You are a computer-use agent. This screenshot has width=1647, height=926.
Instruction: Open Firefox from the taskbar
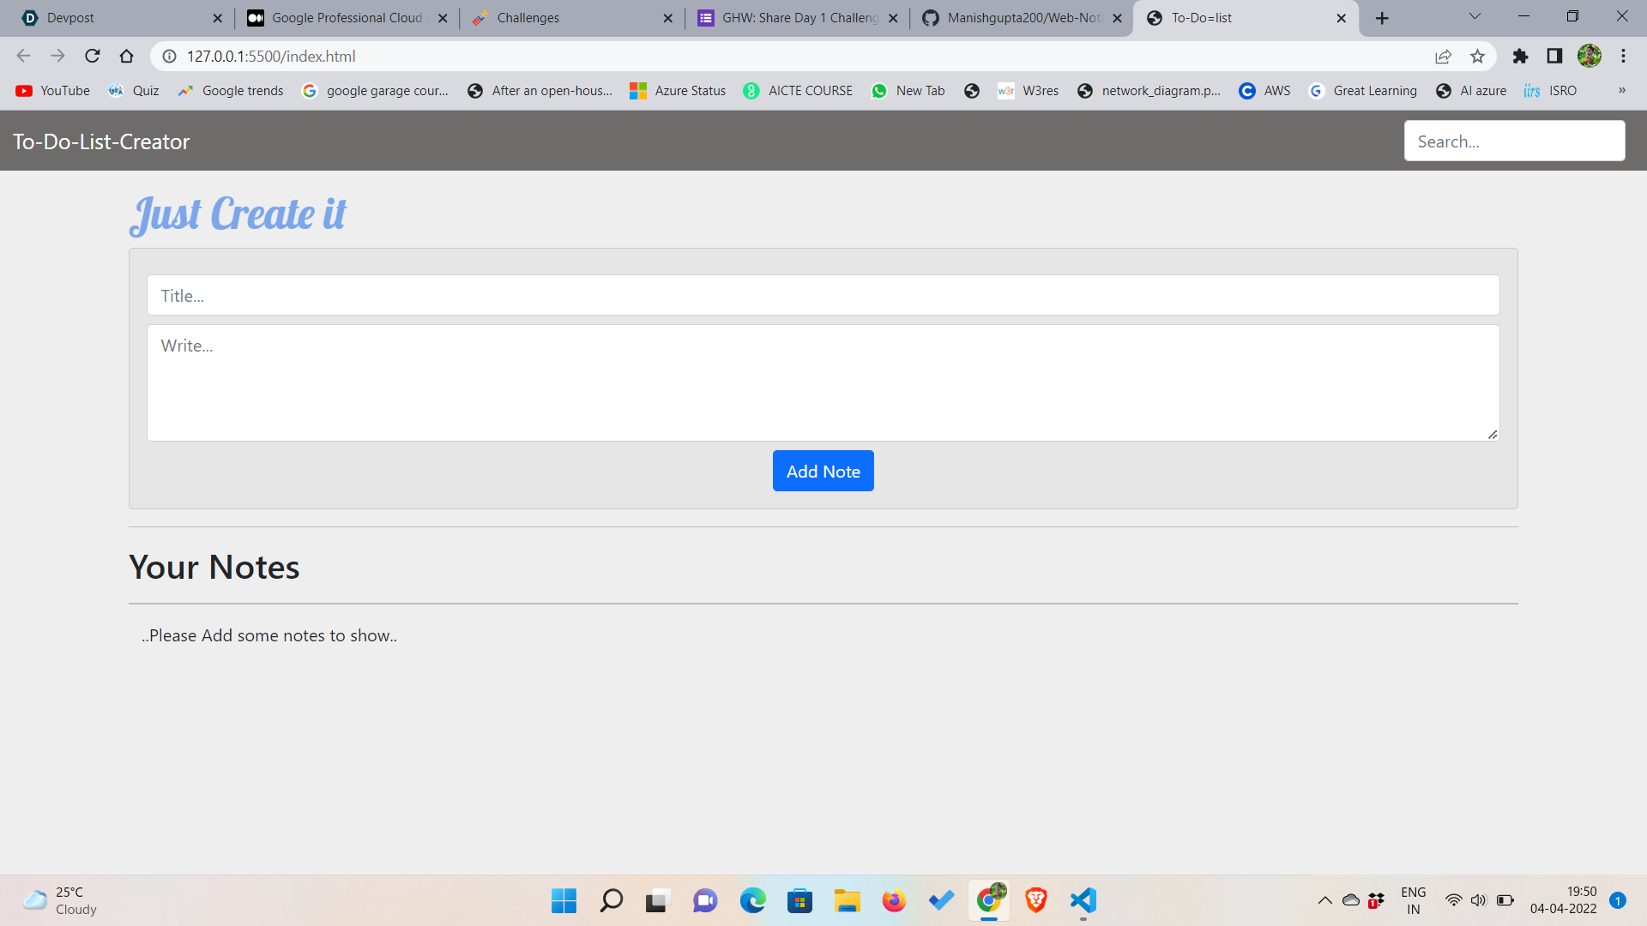pyautogui.click(x=894, y=900)
